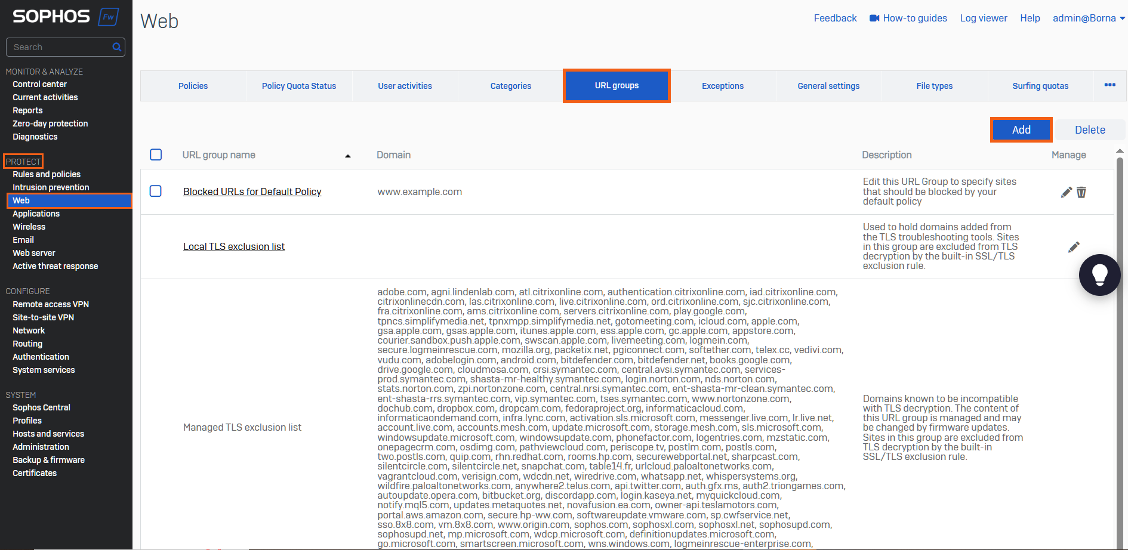Tick the Blocked URLs for Default Policy checkbox
Image resolution: width=1128 pixels, height=550 pixels.
[x=156, y=191]
